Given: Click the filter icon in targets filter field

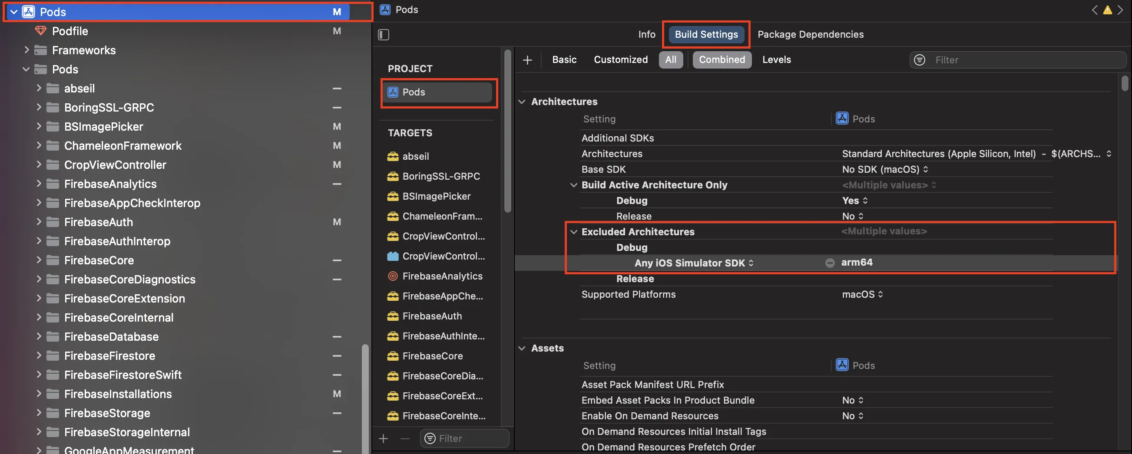Looking at the screenshot, I should click(x=430, y=438).
